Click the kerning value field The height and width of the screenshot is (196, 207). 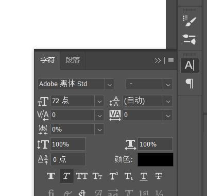point(73,115)
